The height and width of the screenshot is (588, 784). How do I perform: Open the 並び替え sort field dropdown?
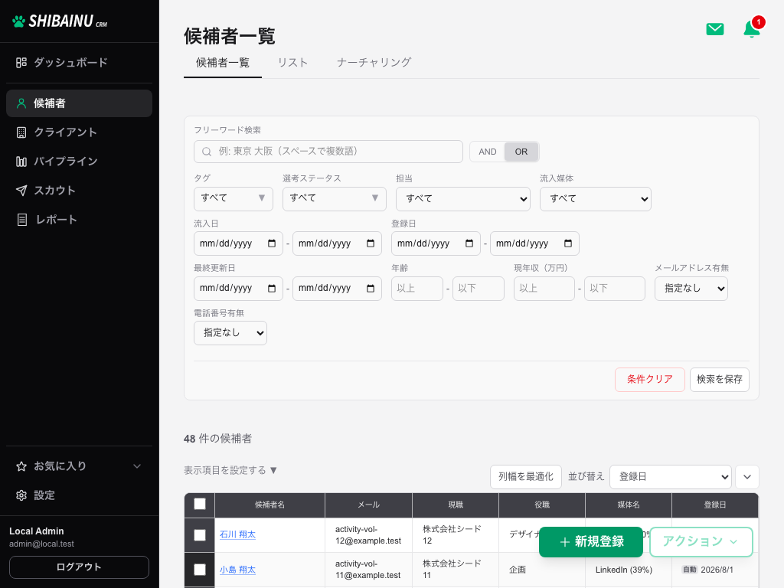pos(671,477)
